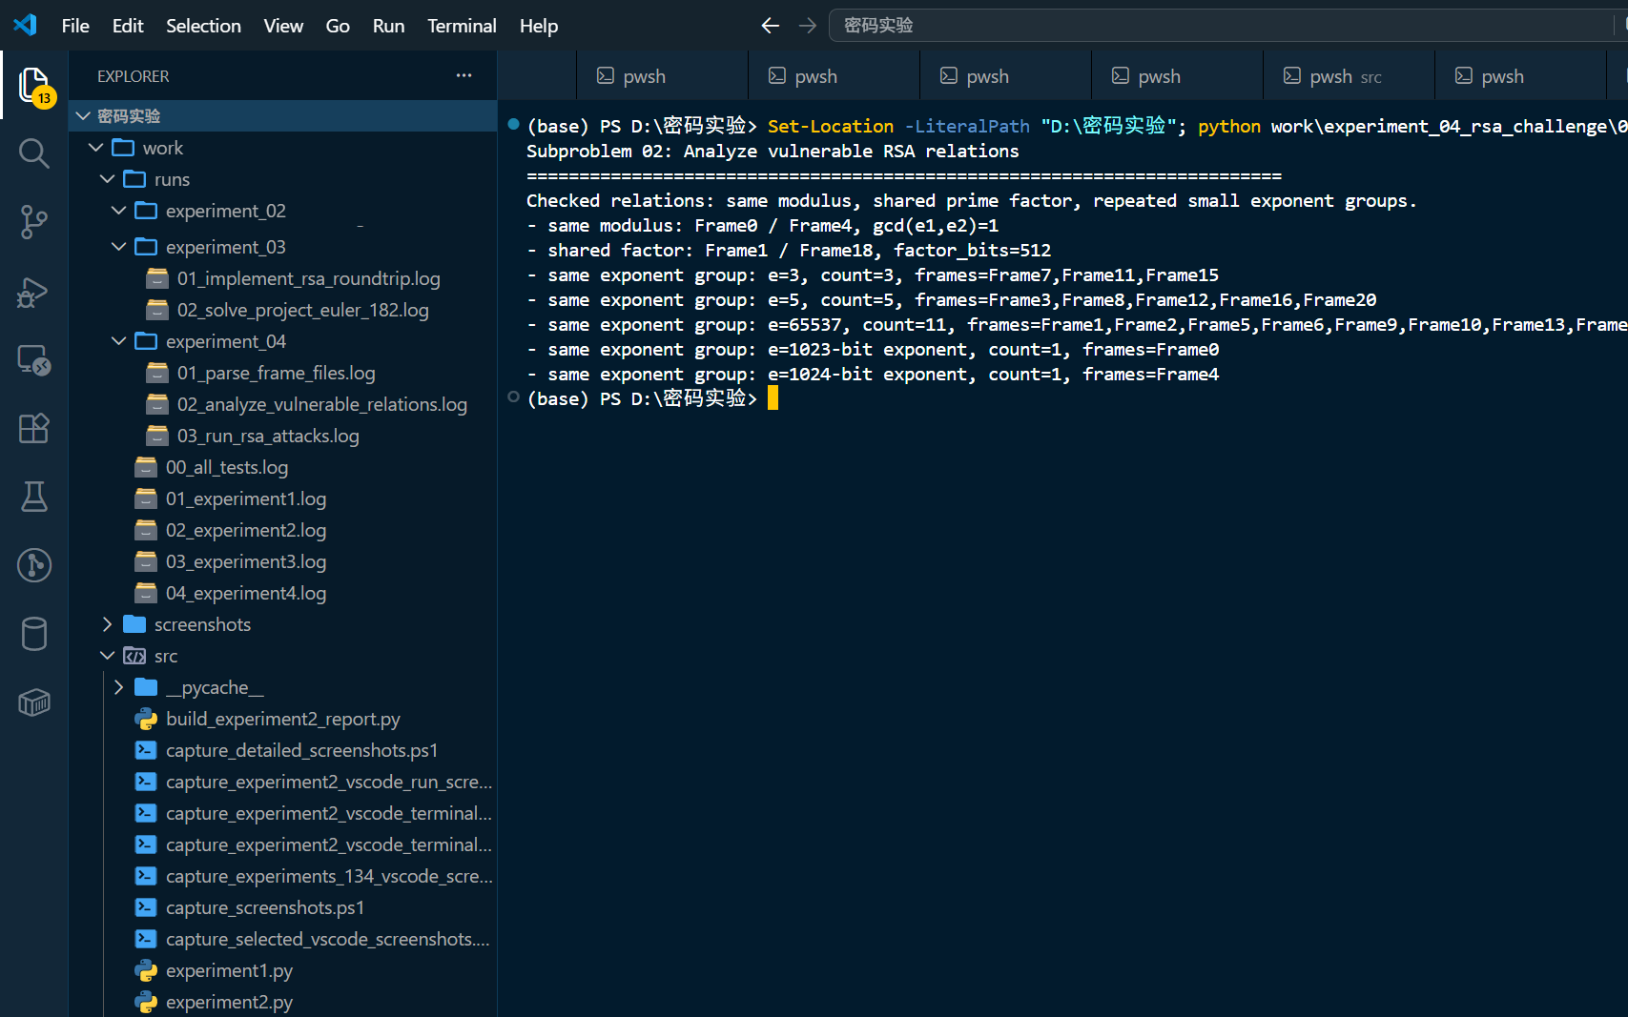Open Remote Explorer icon in activity bar
The image size is (1628, 1017).
pyautogui.click(x=34, y=360)
